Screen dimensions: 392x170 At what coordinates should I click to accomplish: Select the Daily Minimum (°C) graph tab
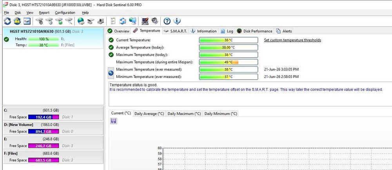tap(220, 113)
